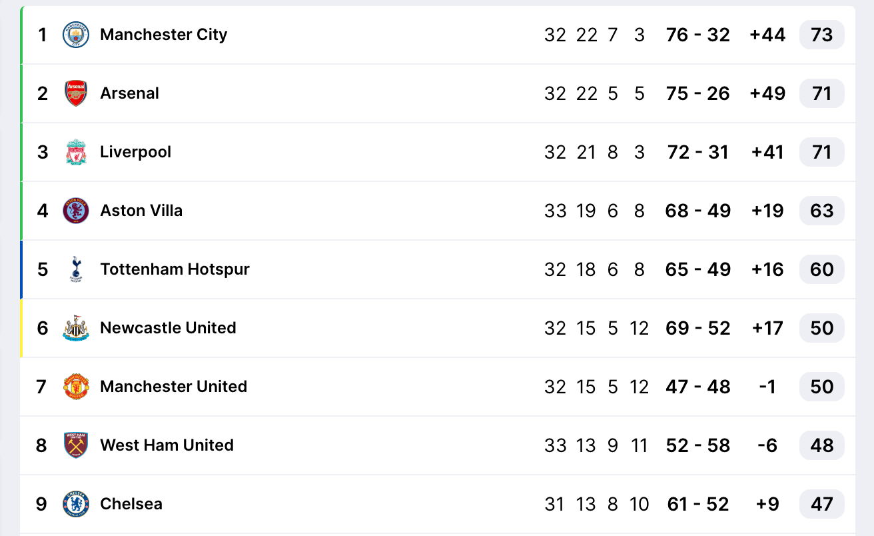The image size is (874, 536).
Task: Click the green qualification bar beside Arsenal
Action: tap(23, 93)
